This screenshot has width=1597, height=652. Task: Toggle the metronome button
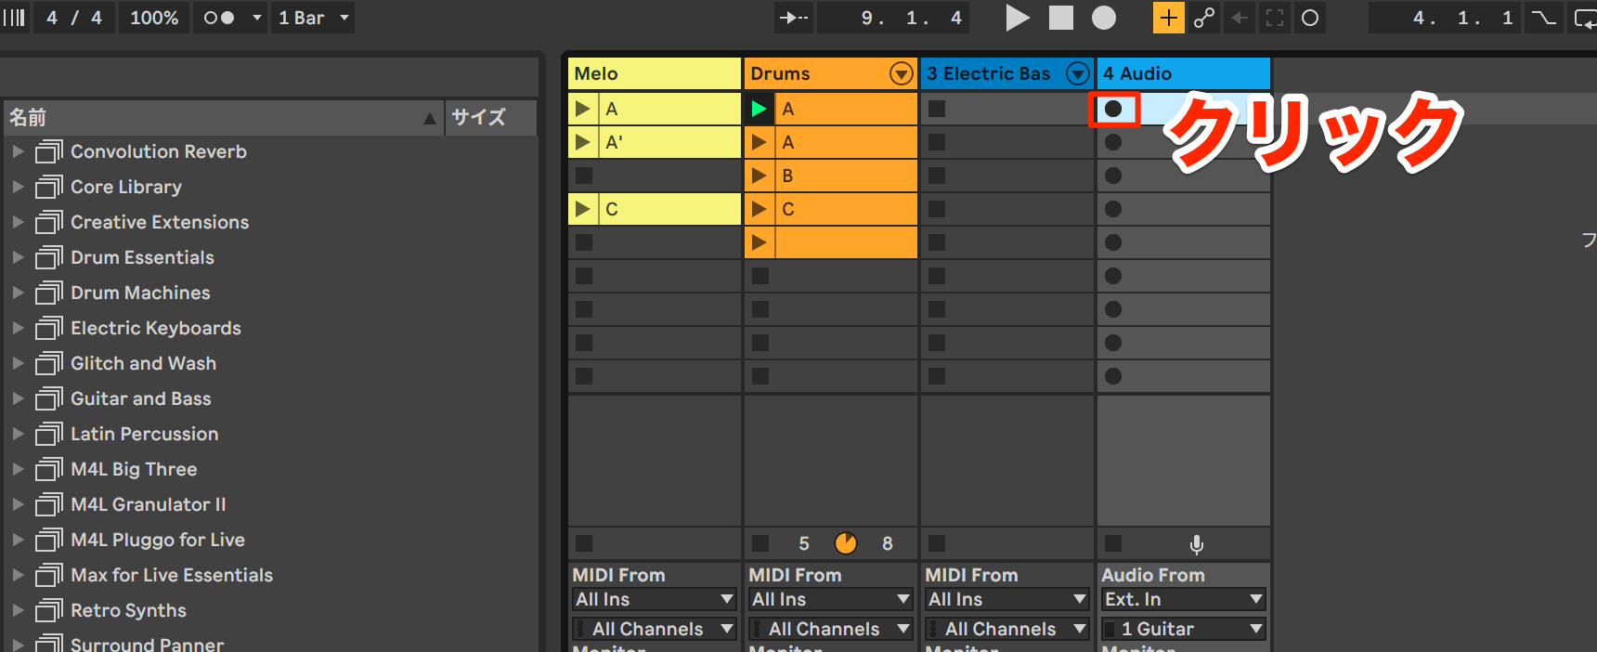(x=220, y=18)
